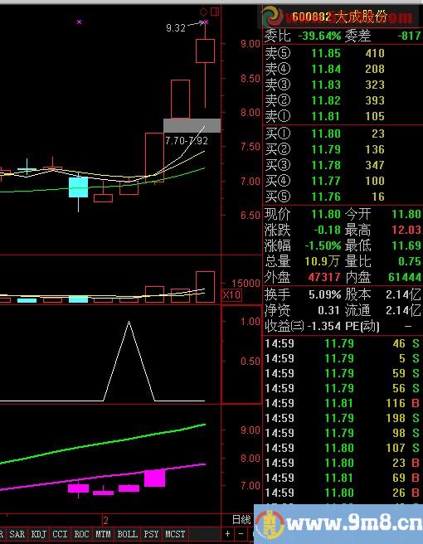
Task: Click 流通 value 2.14亿
Action: pos(404,310)
